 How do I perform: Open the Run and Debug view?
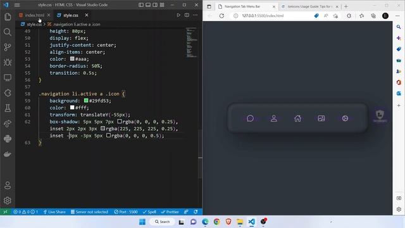coord(8,62)
